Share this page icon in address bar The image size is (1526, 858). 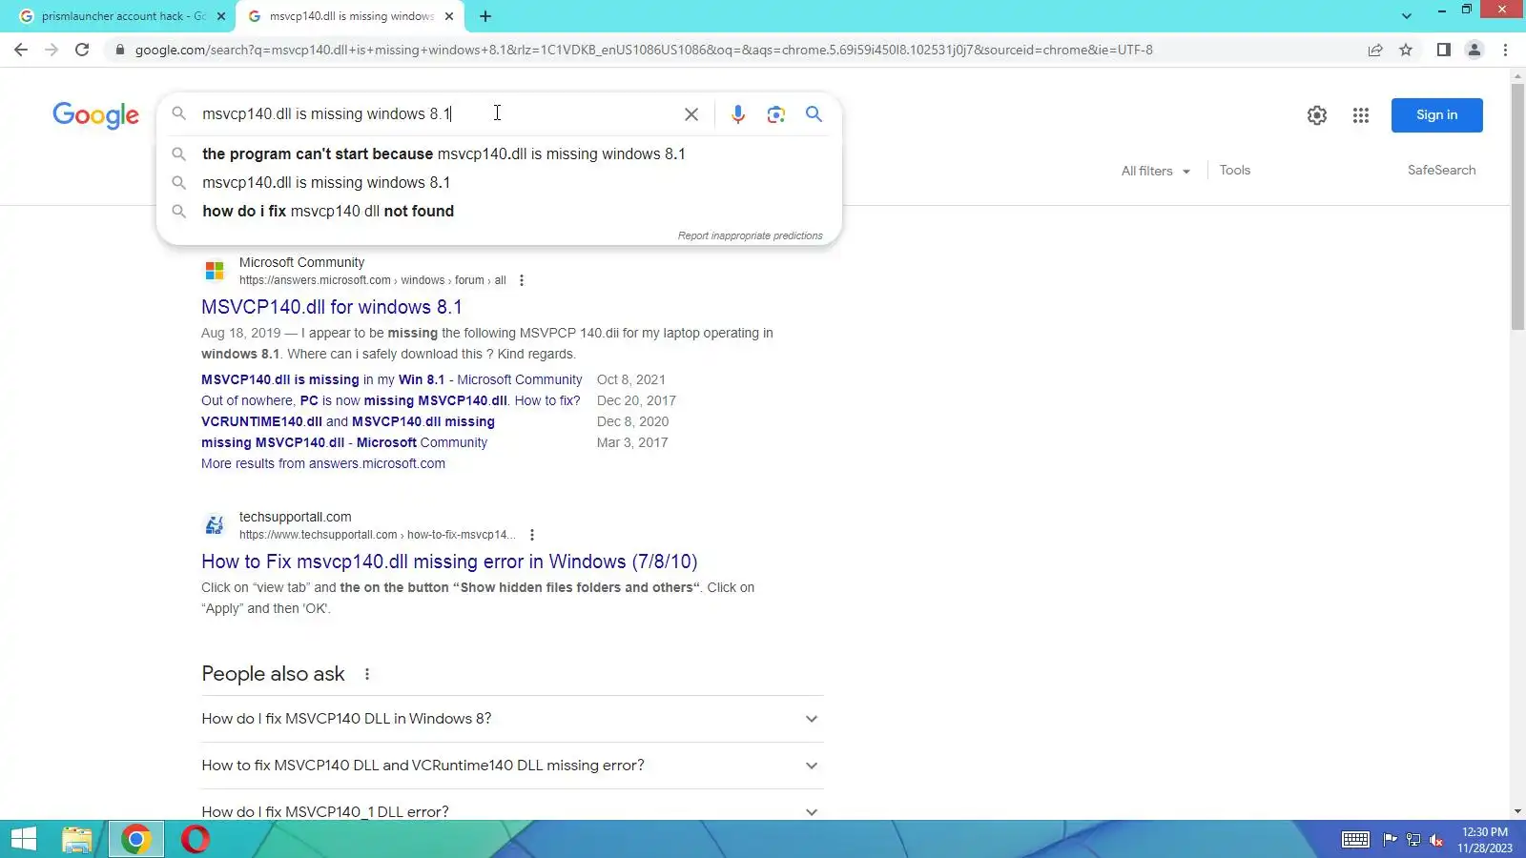pos(1375,50)
